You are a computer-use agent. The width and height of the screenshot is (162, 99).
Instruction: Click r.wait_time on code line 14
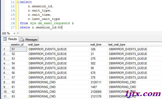[x=39, y=15]
